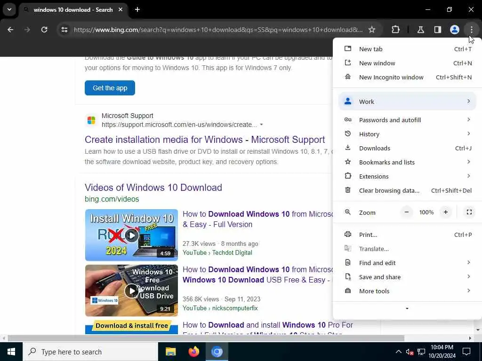Open the tab search dropdown arrow

click(9, 9)
